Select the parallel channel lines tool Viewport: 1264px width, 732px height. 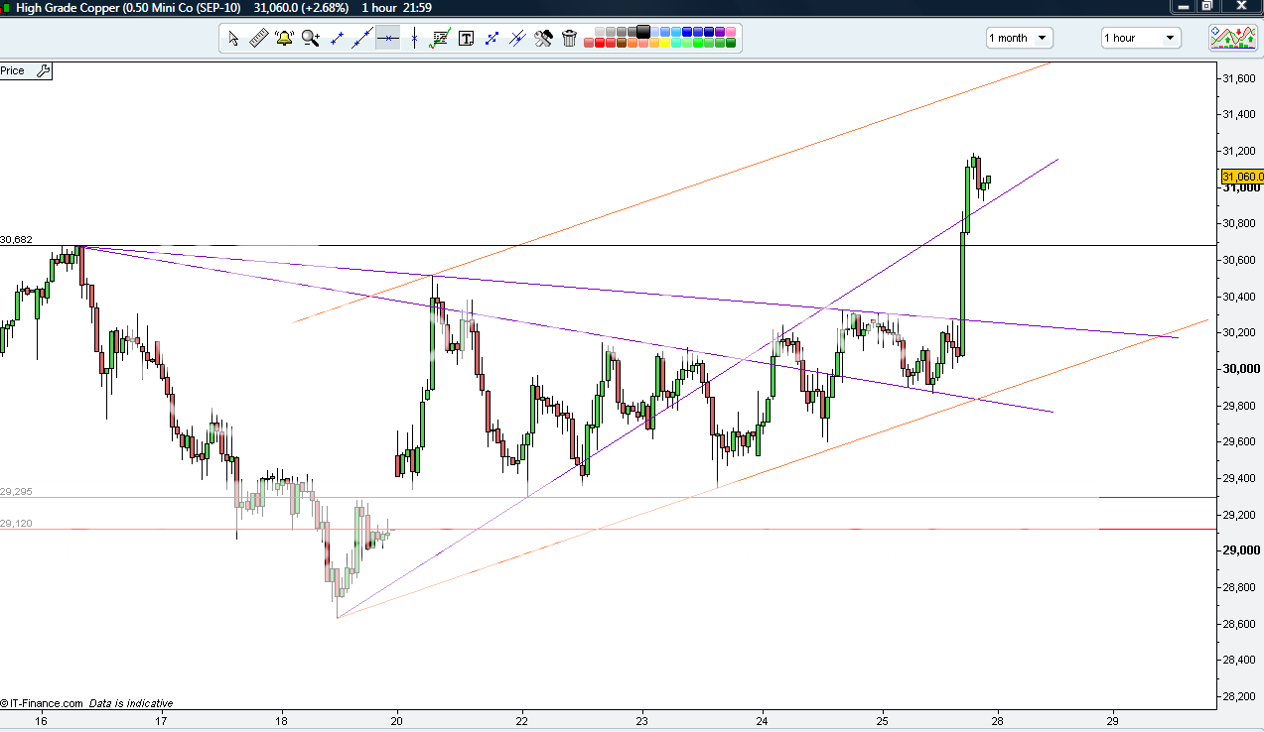pos(517,38)
